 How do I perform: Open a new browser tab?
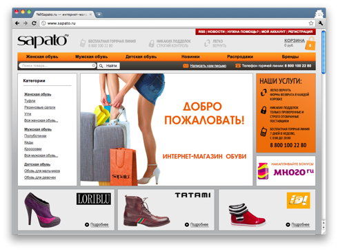point(99,14)
